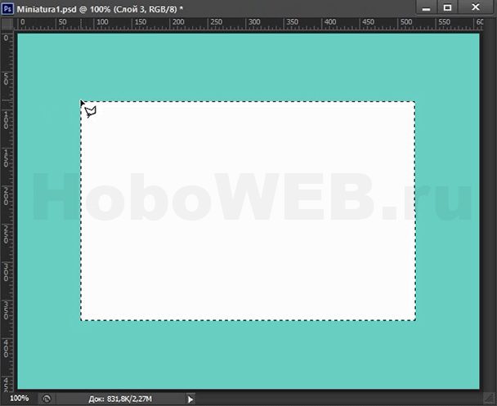The width and height of the screenshot is (497, 406).
Task: Maximize the Miniatura1.psd document window
Action: click(x=447, y=7)
